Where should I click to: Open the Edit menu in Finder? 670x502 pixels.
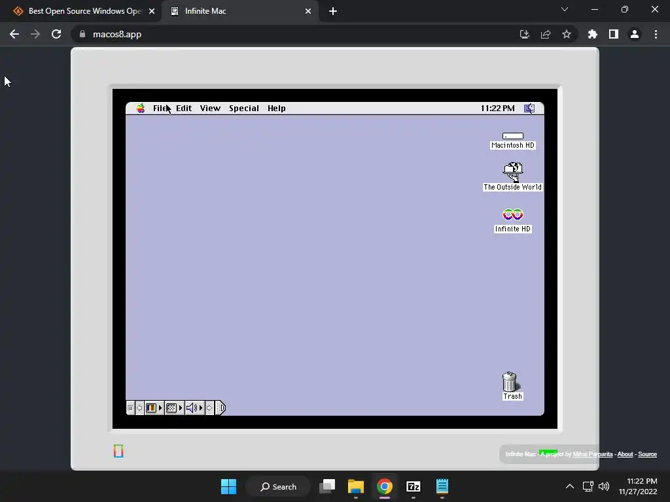tap(184, 109)
